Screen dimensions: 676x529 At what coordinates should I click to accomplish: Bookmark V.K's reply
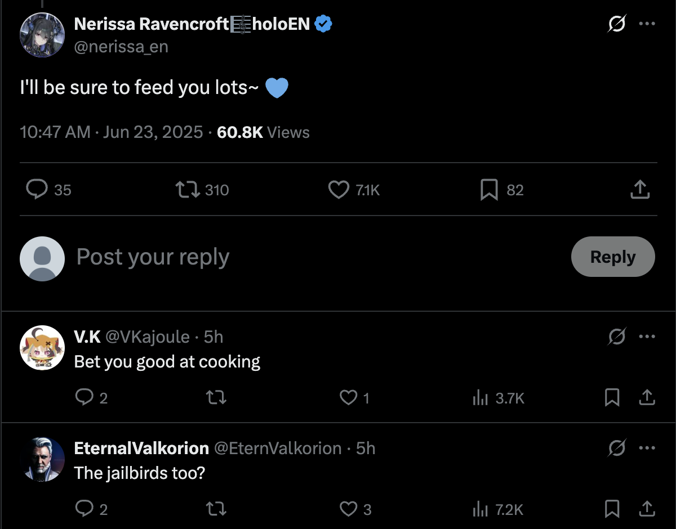point(612,398)
